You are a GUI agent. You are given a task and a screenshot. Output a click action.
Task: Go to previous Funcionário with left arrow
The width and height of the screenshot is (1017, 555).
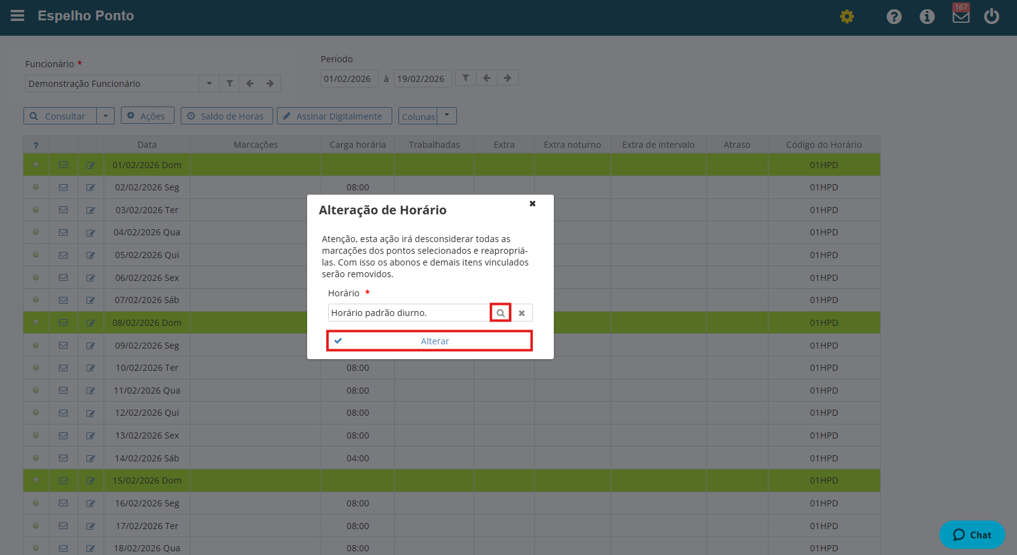click(250, 84)
